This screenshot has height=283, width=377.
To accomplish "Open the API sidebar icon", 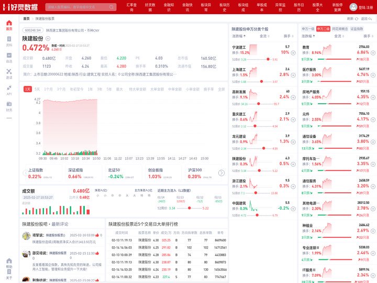I will (x=9, y=88).
